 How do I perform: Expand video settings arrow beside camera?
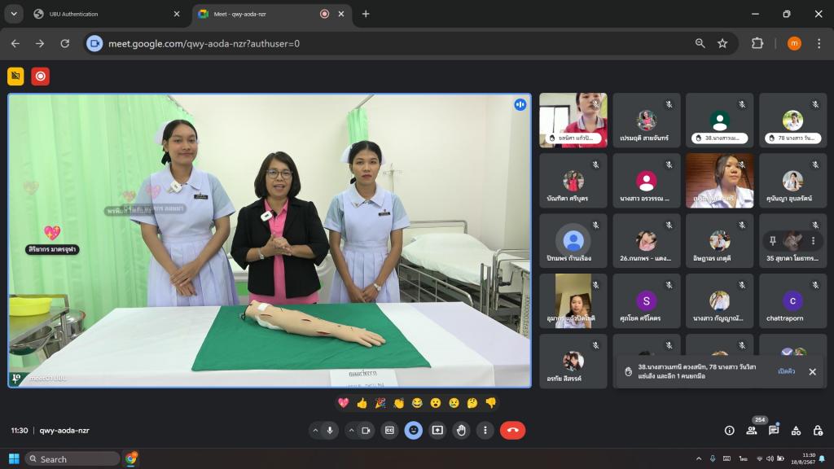point(351,430)
